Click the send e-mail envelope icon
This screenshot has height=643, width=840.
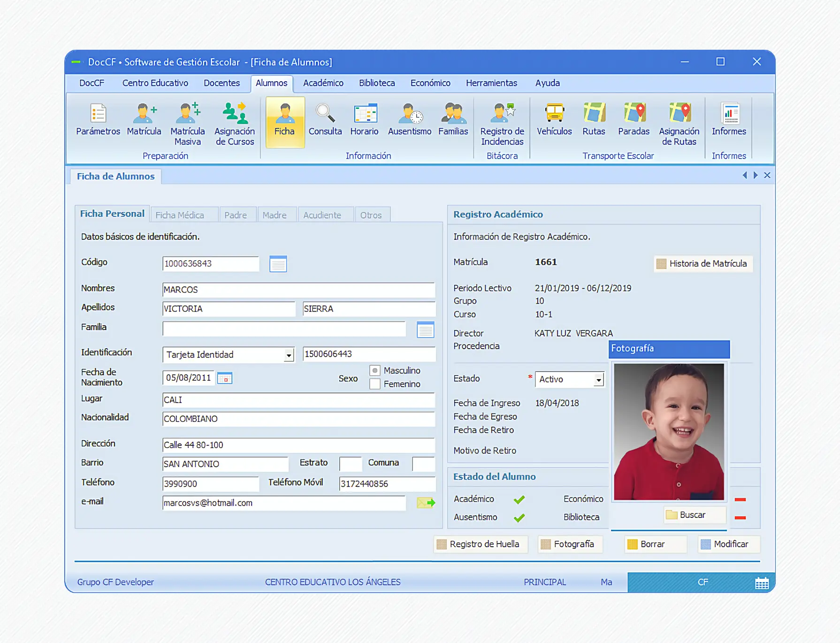click(x=426, y=503)
